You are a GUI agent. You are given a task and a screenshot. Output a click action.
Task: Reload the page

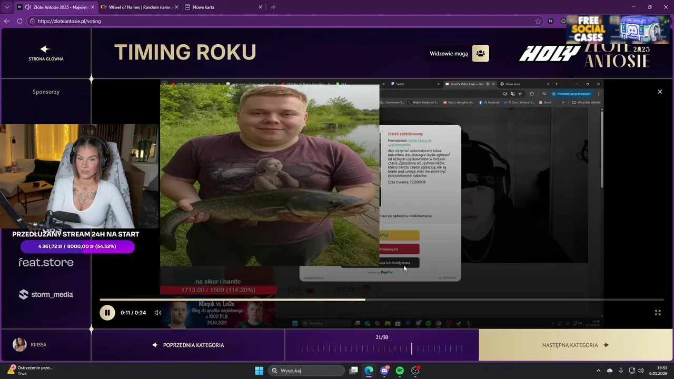pos(19,21)
